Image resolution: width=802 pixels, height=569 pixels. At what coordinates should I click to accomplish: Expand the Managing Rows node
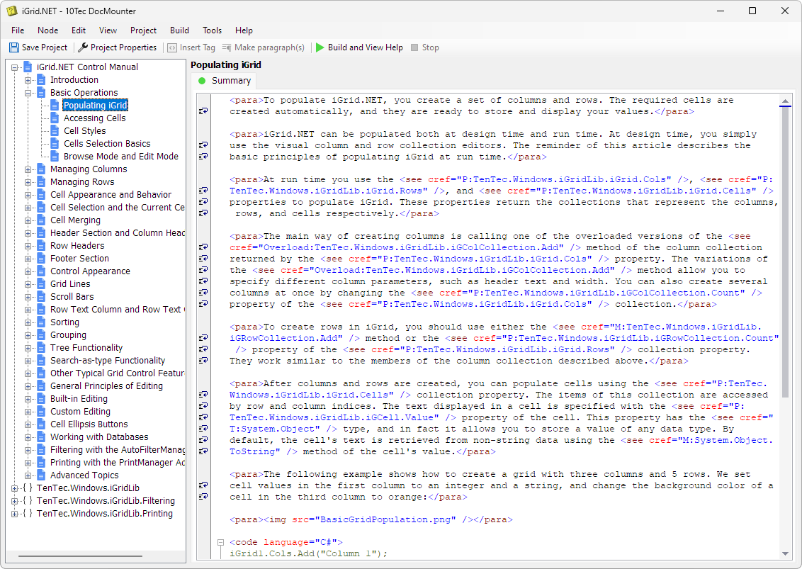coord(28,182)
